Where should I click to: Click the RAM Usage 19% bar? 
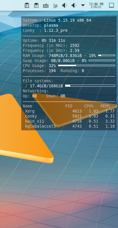point(106,56)
